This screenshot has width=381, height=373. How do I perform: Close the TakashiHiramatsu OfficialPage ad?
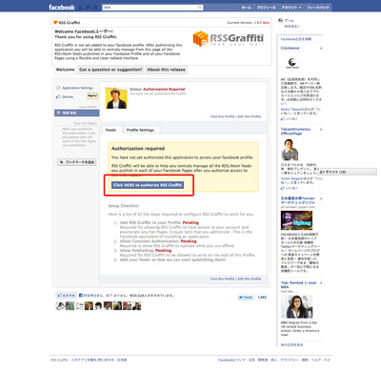pos(321,130)
